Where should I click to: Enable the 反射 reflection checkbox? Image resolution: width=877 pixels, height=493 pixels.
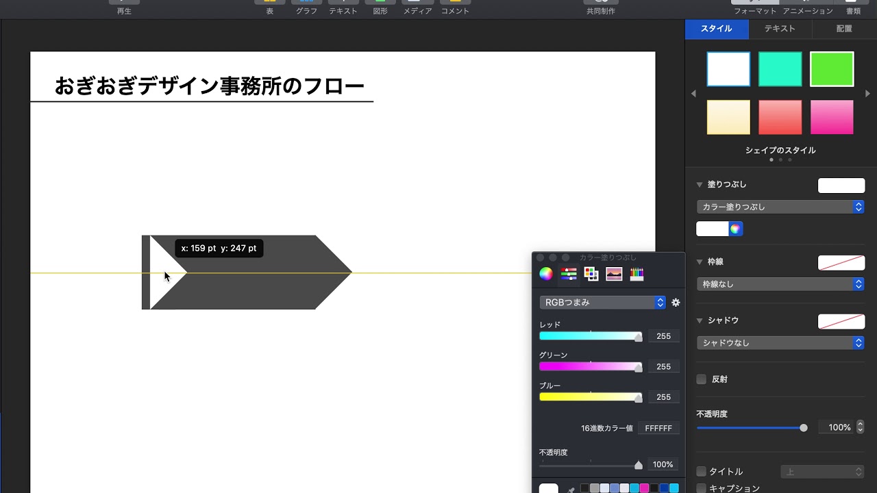pyautogui.click(x=701, y=379)
